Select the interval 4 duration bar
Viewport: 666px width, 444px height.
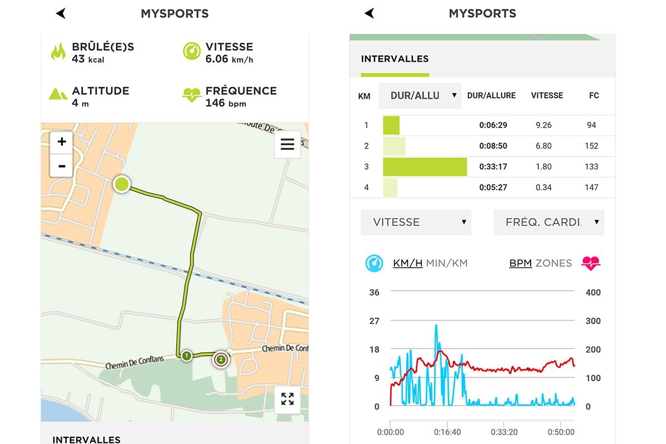(x=390, y=188)
